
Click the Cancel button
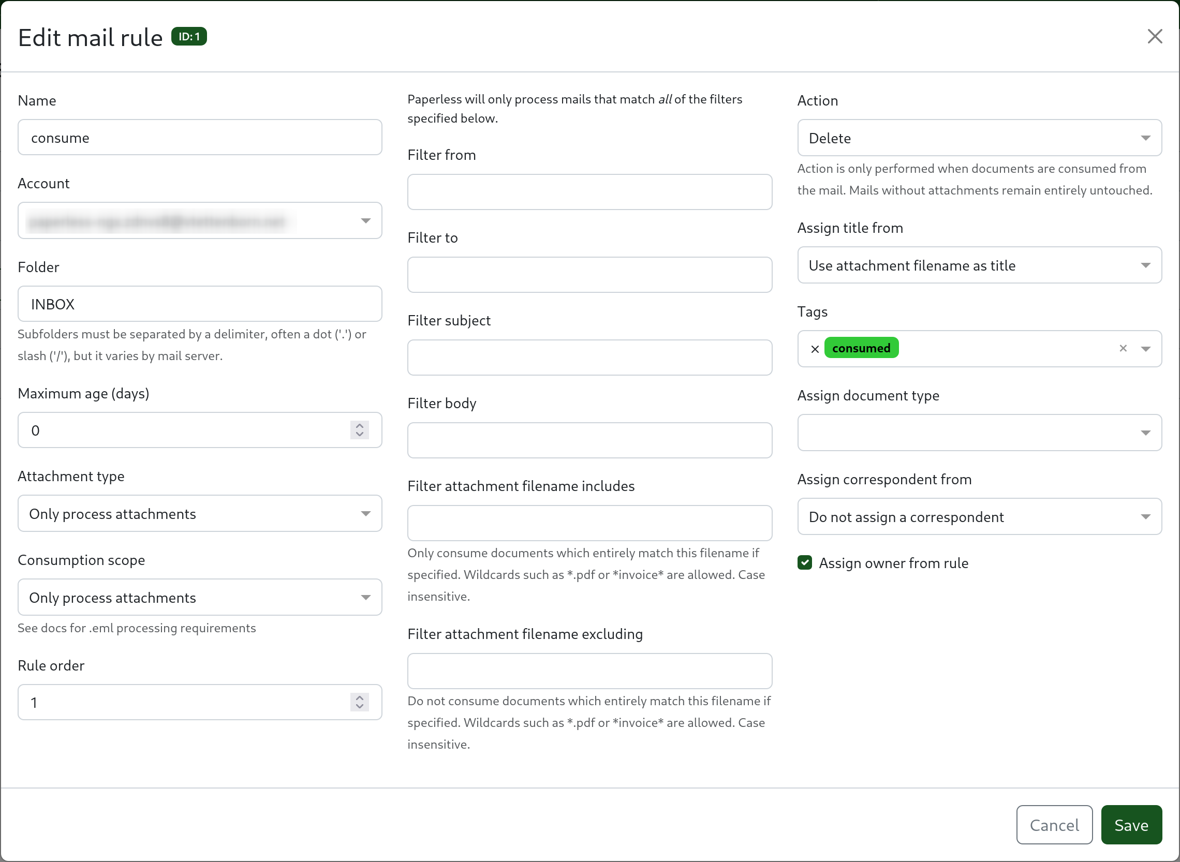point(1054,825)
